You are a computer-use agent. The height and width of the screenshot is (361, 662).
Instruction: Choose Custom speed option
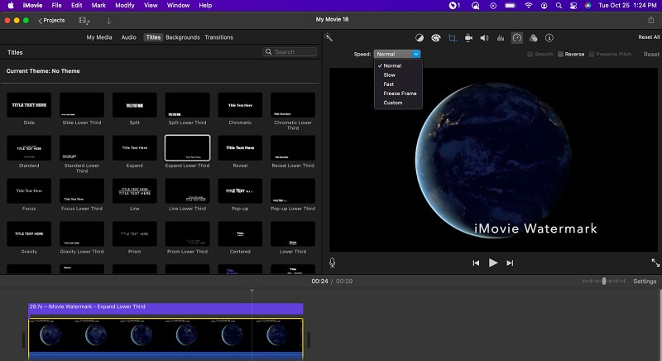398,103
